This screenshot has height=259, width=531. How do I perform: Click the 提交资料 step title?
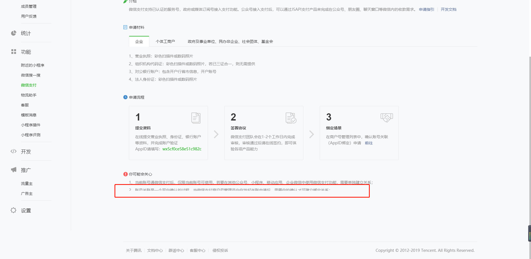pyautogui.click(x=143, y=128)
